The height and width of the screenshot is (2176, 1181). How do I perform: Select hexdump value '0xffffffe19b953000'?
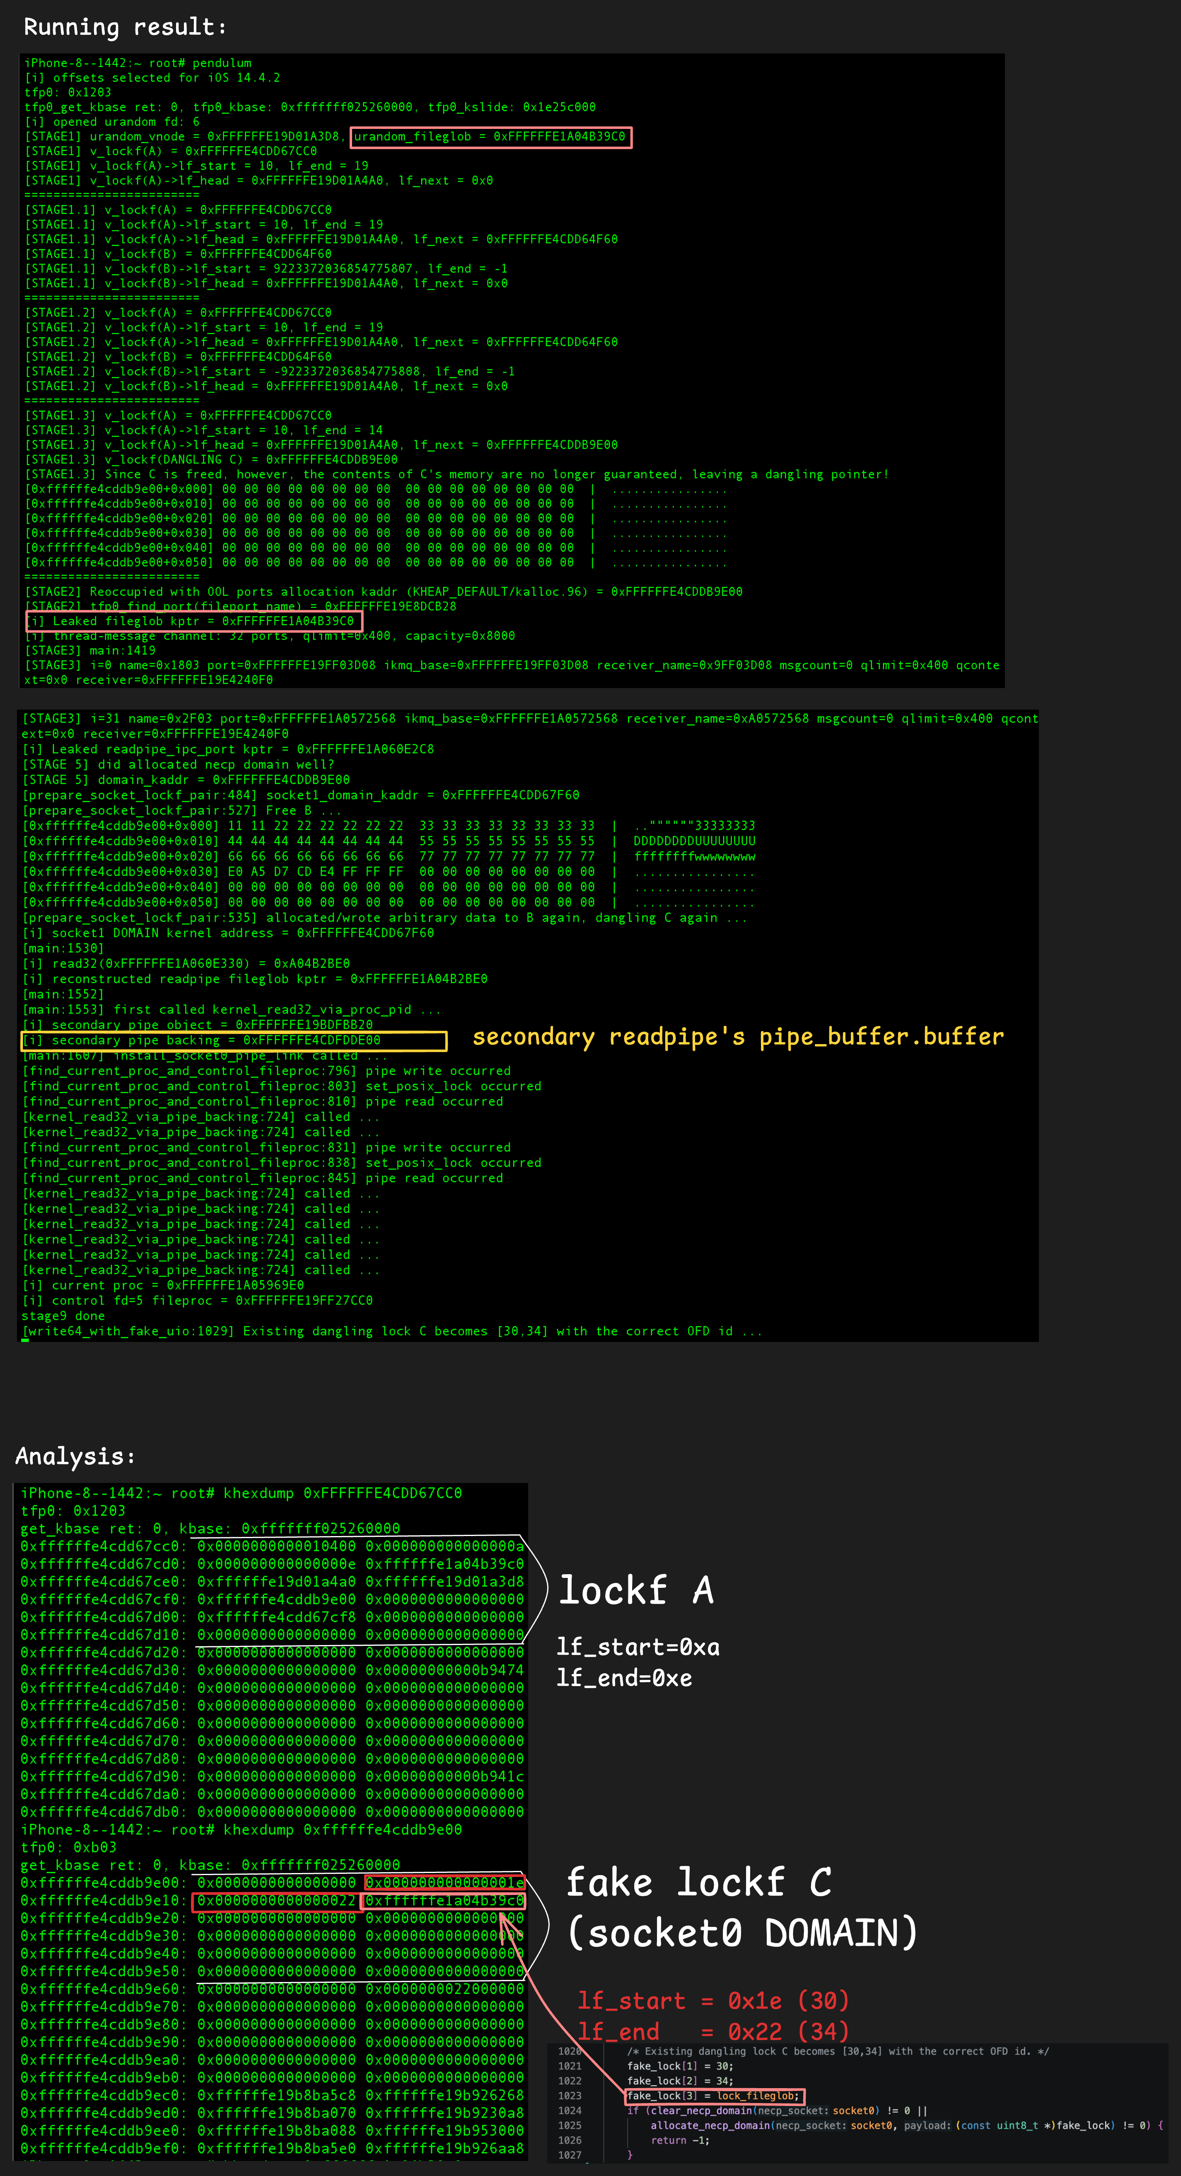click(444, 2131)
